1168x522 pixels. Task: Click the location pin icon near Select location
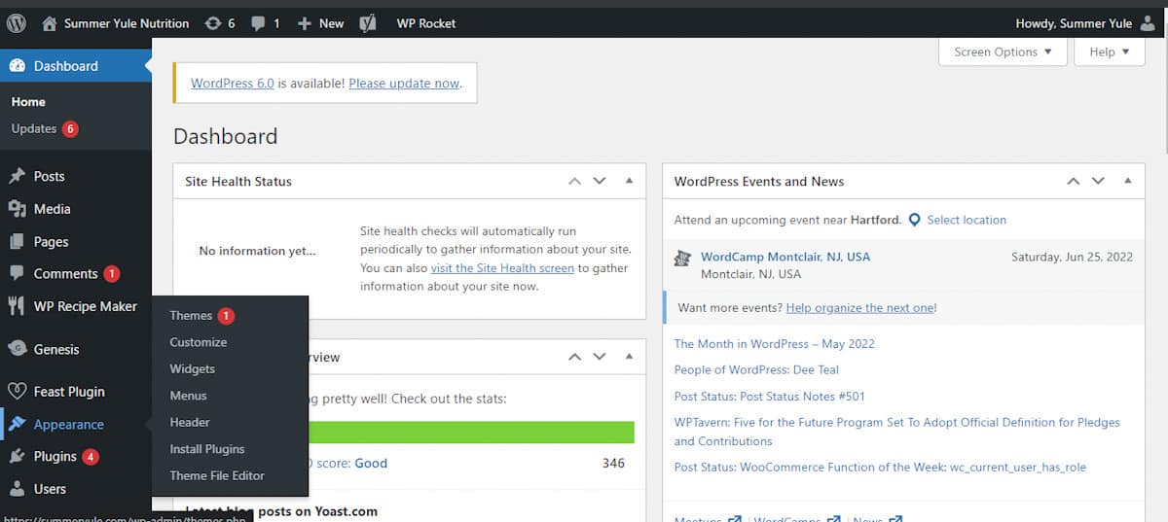point(914,220)
